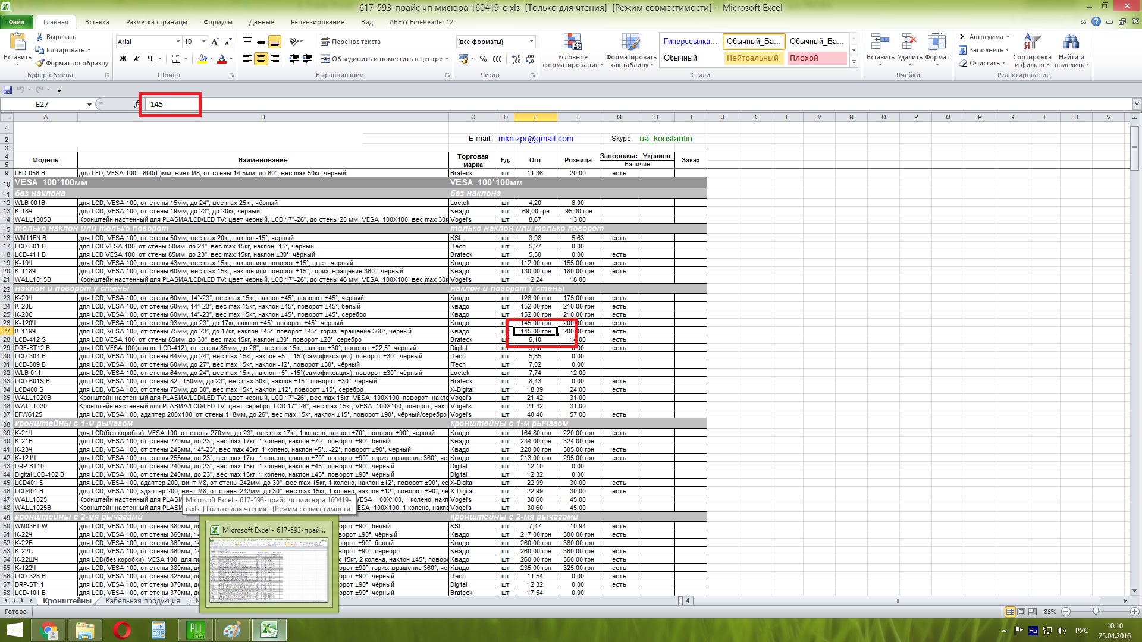Open Conditional Formatting (Условное форматирование)
Image resolution: width=1142 pixels, height=642 pixels.
pyautogui.click(x=572, y=51)
